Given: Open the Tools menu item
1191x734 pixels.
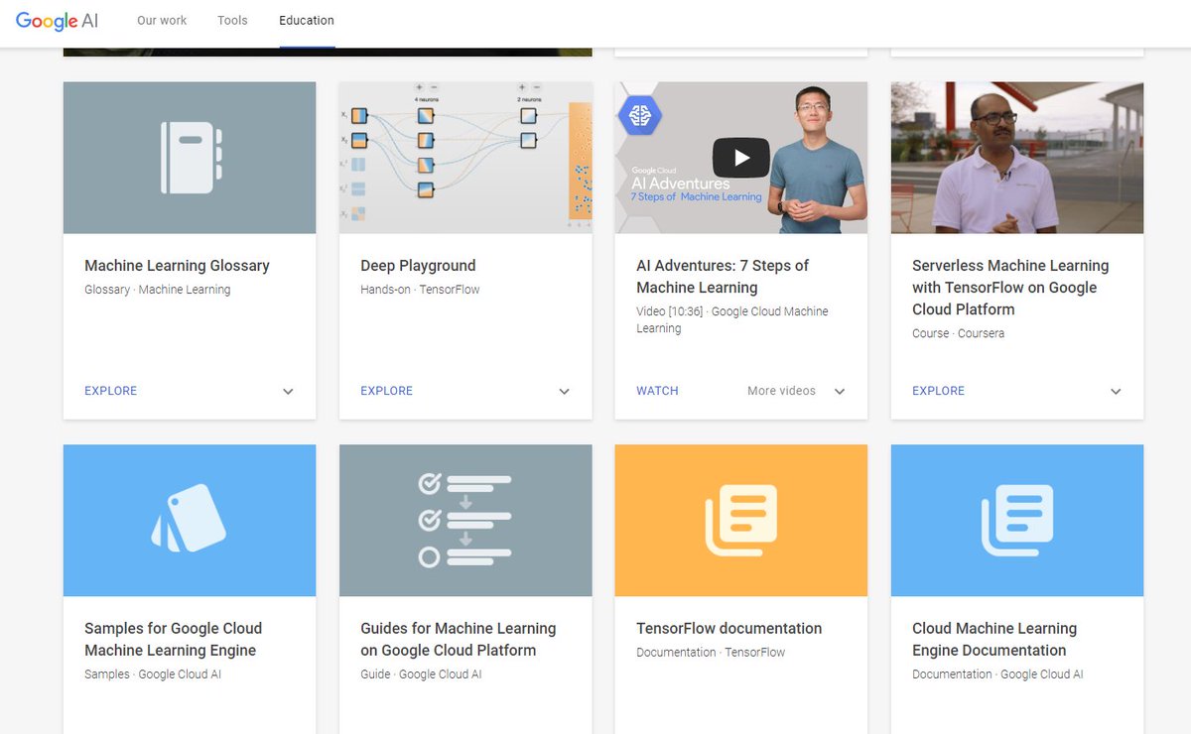Looking at the screenshot, I should click(232, 20).
